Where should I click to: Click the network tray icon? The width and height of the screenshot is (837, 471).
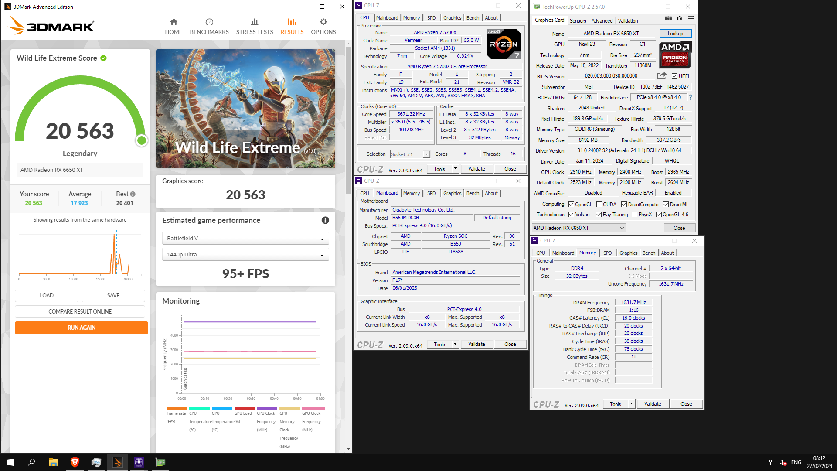click(772, 462)
